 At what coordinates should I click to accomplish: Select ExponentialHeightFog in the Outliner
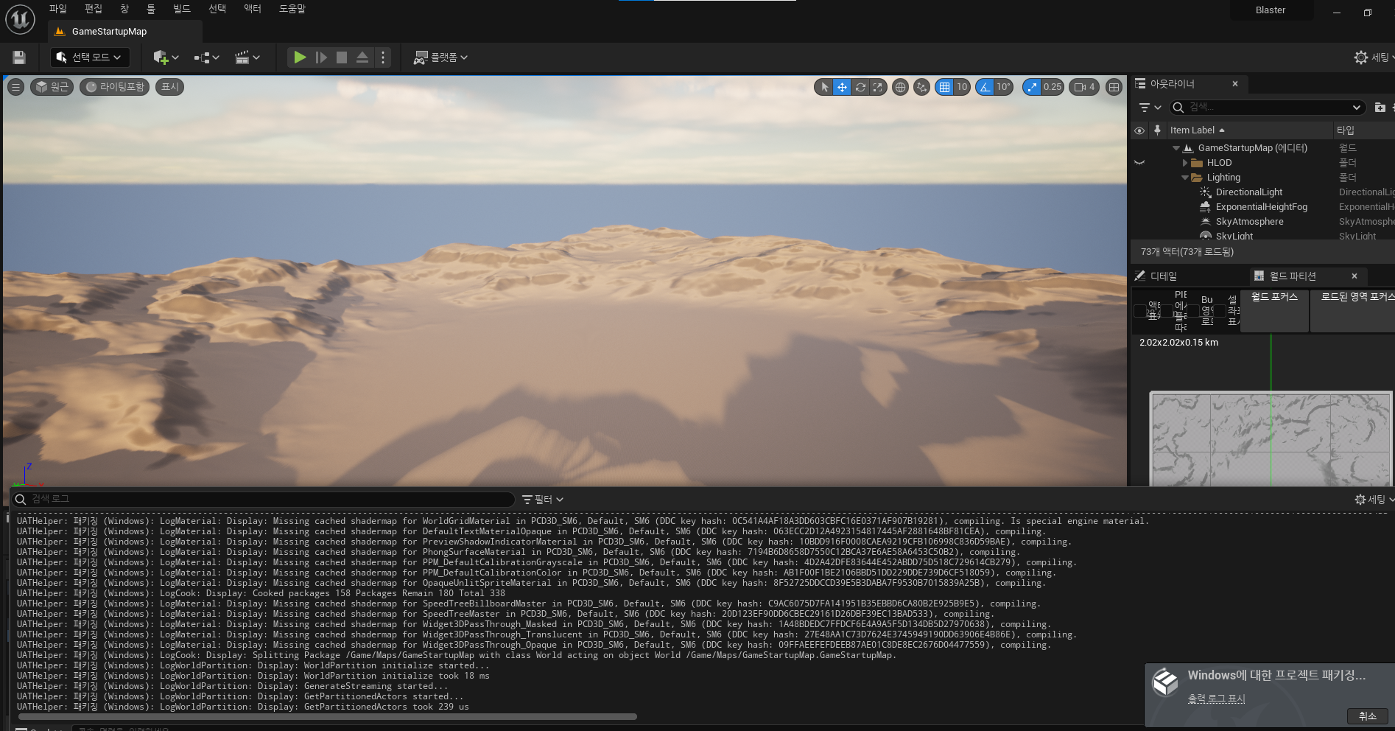(x=1261, y=207)
